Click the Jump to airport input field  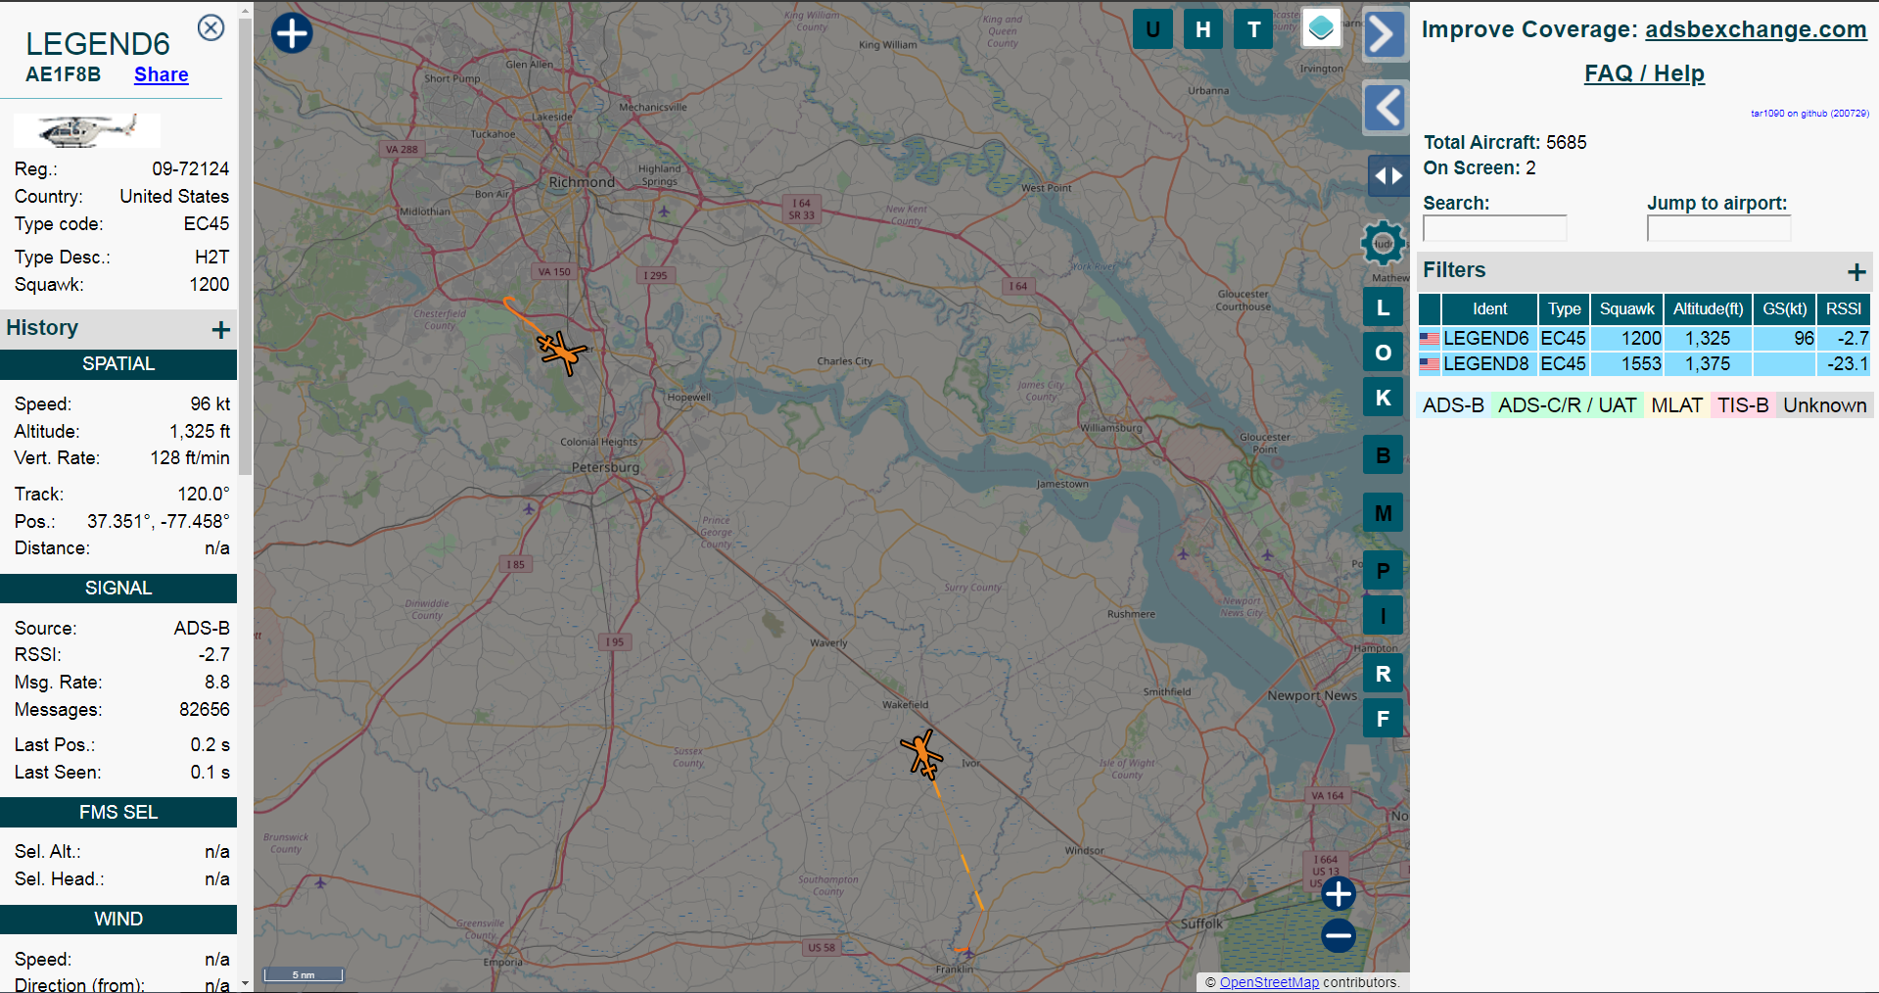pos(1718,228)
